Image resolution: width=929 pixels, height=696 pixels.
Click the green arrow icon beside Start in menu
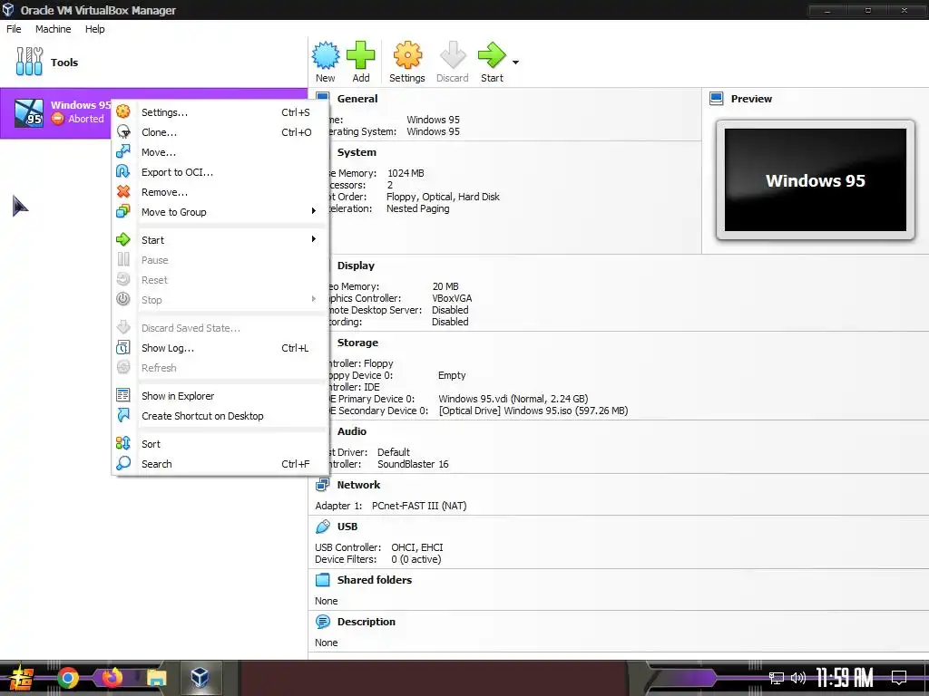tap(123, 239)
